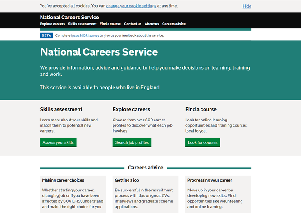This screenshot has height=213, width=301.
Task: Open the Making career choices card
Action: click(x=63, y=180)
